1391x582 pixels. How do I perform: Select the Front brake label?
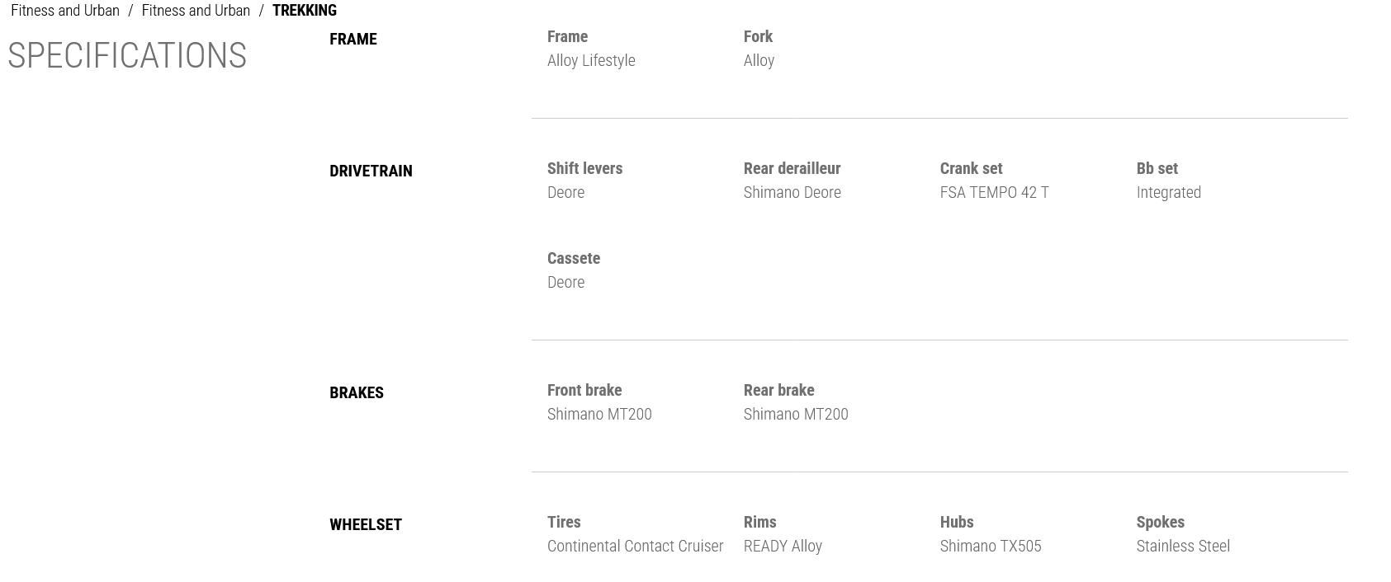coord(584,390)
